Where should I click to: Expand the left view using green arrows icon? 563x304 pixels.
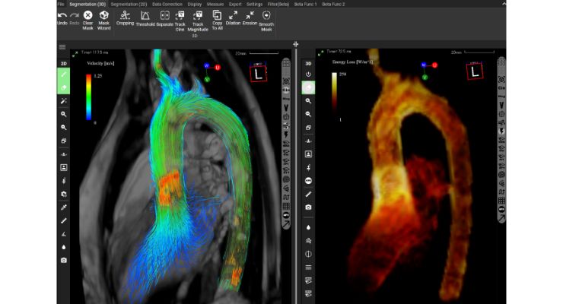point(75,54)
